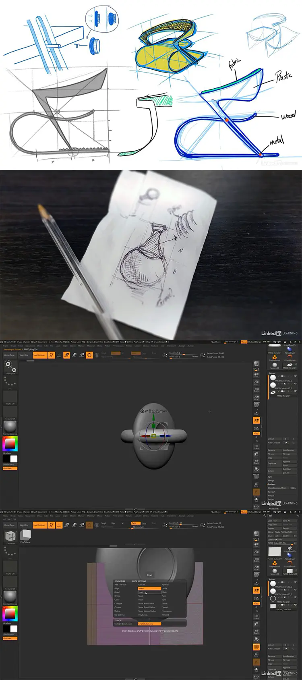Select SimpleBrush tool in upper ZBrush tool panel
This screenshot has height=680, width=302.
click(x=275, y=358)
